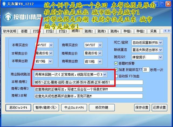This screenshot has width=173, height=127.
Task: Click the 秒用一次 label text
Action: click(x=157, y=70)
